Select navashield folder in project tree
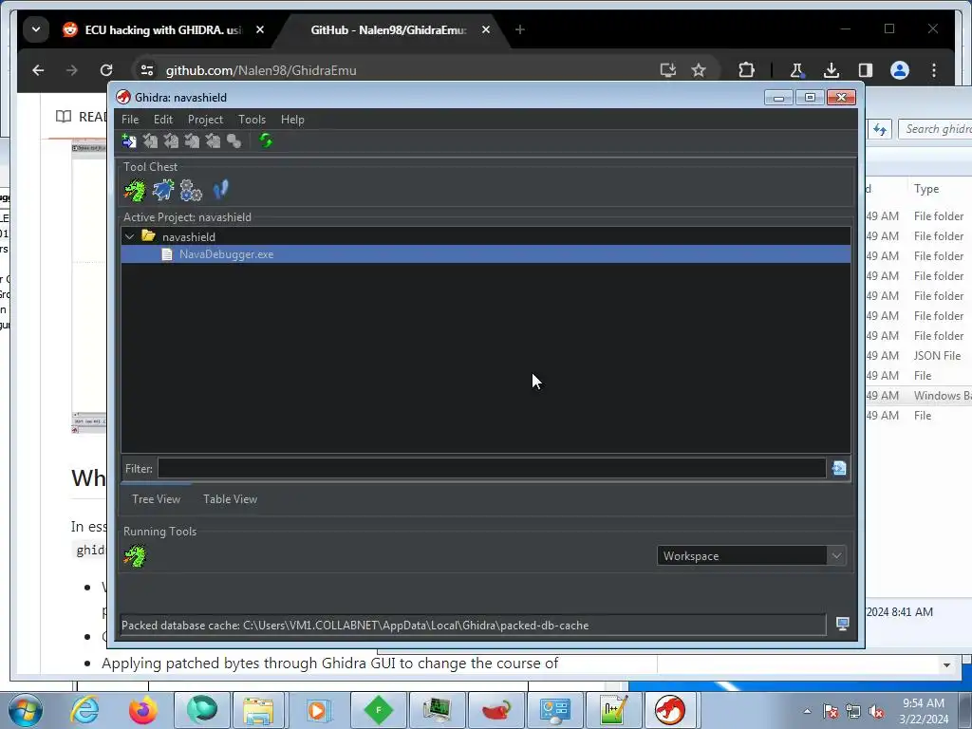 [x=189, y=236]
